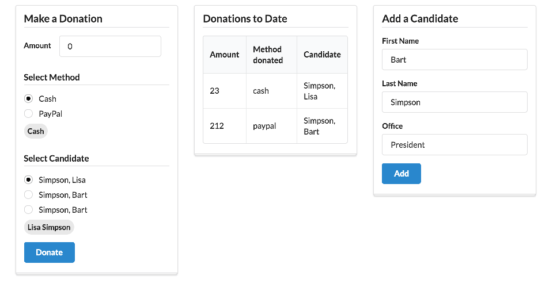Click the Method donated column header
This screenshot has width=553, height=287.
[268, 55]
